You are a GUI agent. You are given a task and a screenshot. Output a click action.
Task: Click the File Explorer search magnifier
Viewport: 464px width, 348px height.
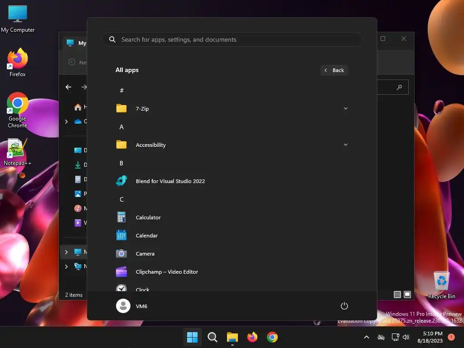coord(400,87)
